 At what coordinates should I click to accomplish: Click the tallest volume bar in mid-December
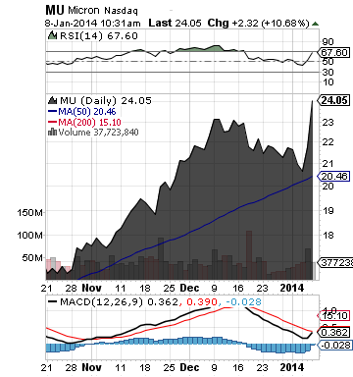pos(249,255)
